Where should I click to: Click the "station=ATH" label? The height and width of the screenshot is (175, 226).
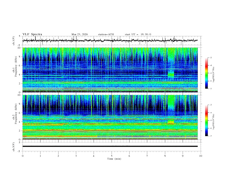click(x=106, y=34)
